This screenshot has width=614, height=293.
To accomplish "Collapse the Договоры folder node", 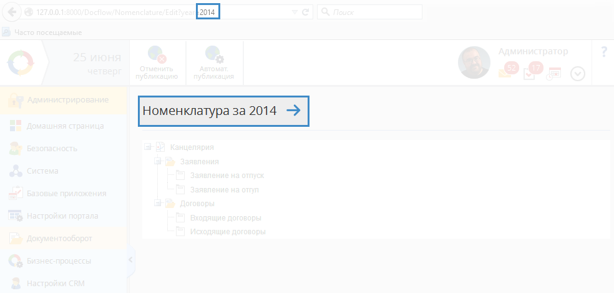I will pos(157,203).
